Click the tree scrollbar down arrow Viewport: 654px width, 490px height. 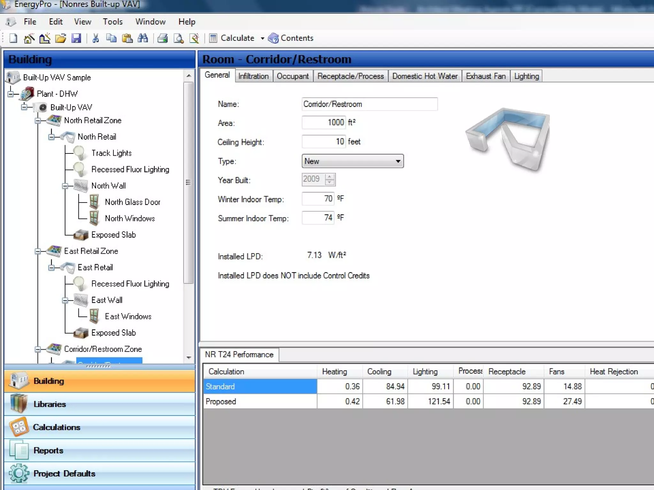189,358
